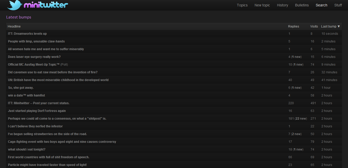
Task: Click '22 new' replies on shitpost topic
Action: [x=301, y=119]
